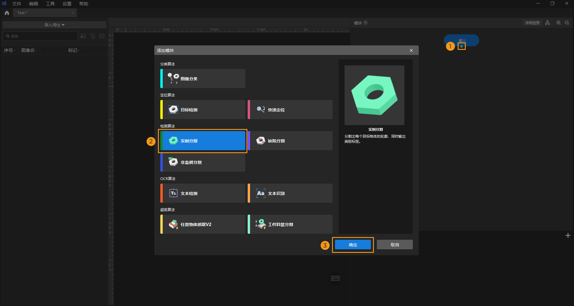Viewport: 574px width, 306px height.
Task: Select the 目标检测 module
Action: pos(203,110)
